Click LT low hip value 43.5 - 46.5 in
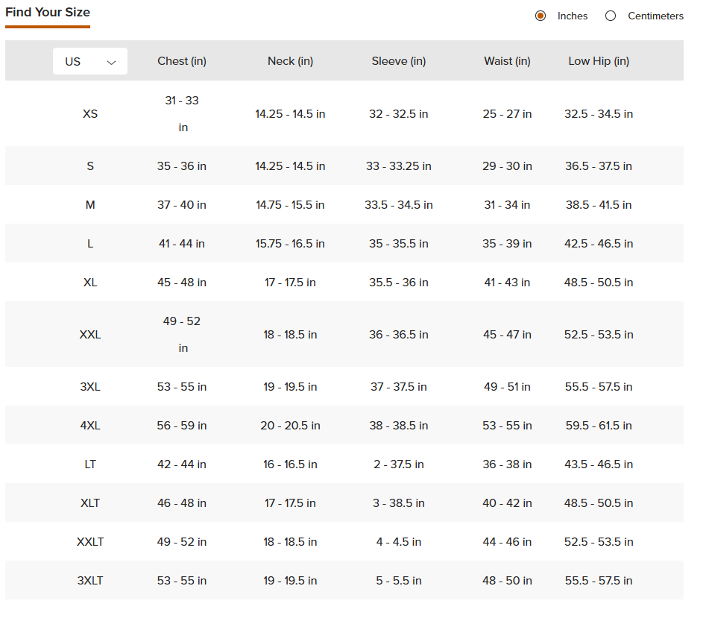 [x=599, y=464]
